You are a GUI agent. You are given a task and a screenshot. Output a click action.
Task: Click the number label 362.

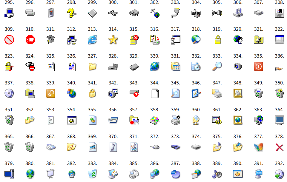tap(238, 110)
